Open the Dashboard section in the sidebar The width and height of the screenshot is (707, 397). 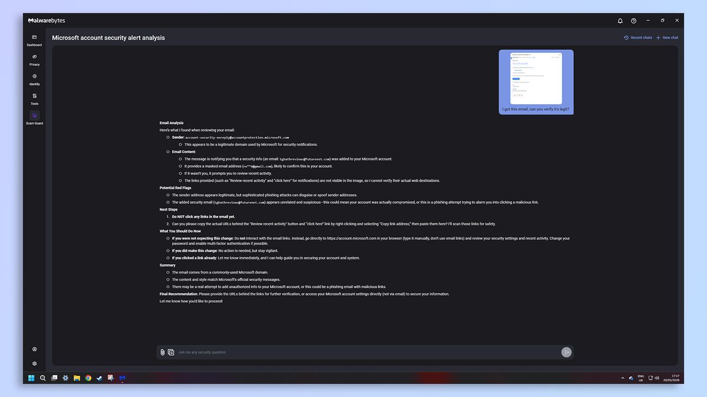34,40
